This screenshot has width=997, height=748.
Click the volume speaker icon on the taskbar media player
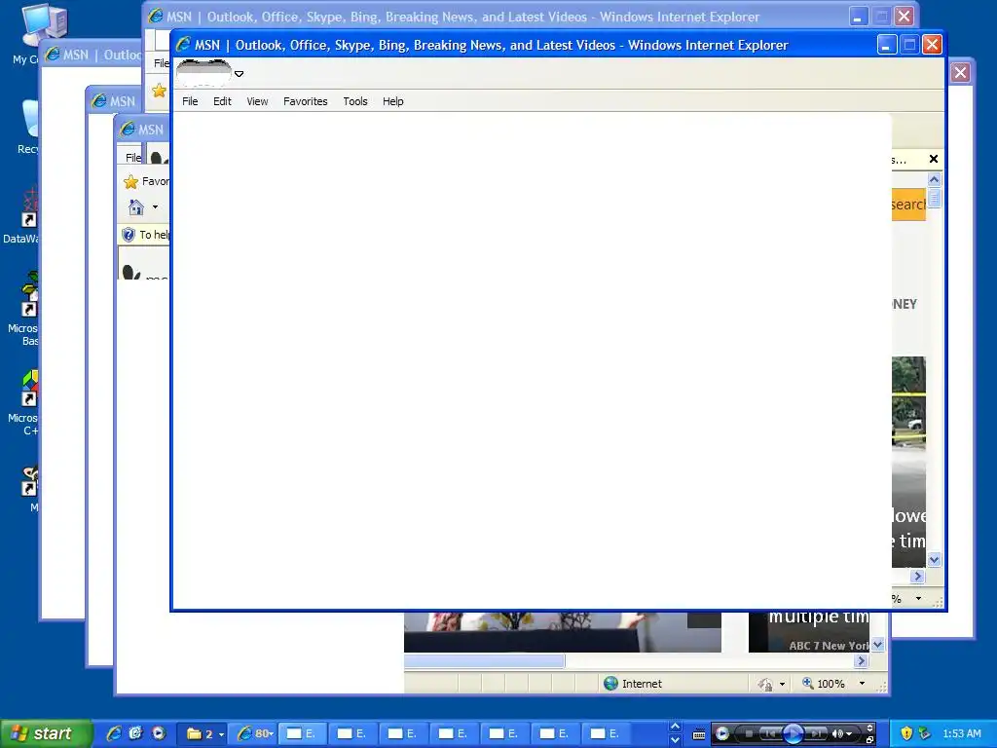click(x=837, y=734)
